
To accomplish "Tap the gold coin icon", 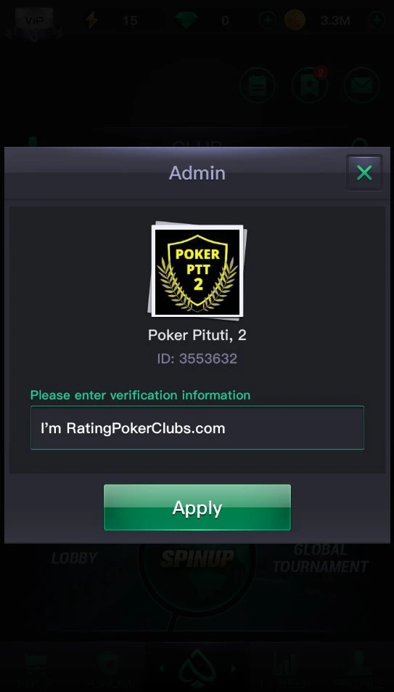I will pyautogui.click(x=295, y=20).
